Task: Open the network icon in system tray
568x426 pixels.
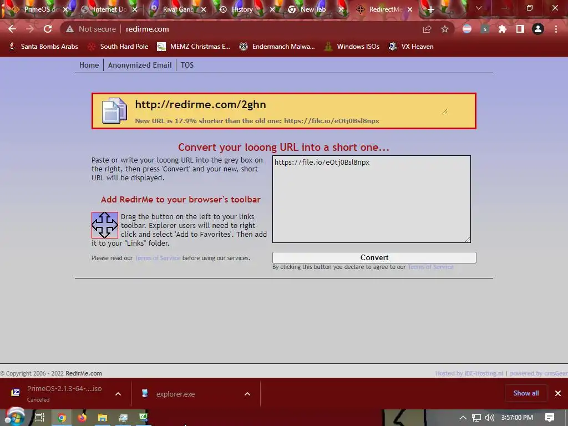Action: (476, 418)
